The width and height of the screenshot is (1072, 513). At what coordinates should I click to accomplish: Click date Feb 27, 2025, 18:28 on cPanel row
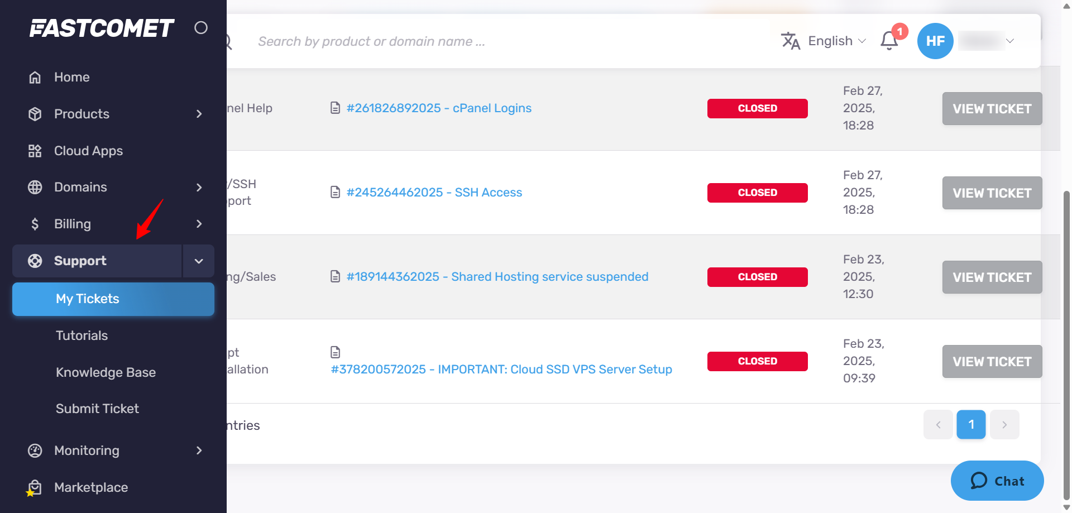(x=863, y=108)
